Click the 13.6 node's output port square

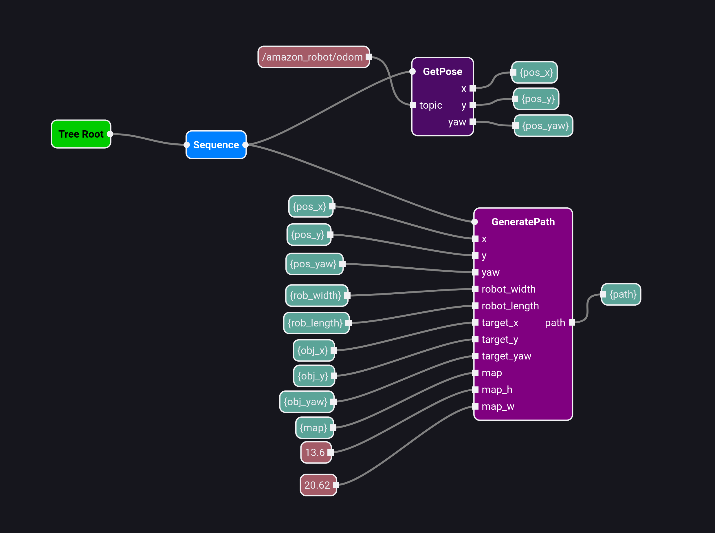(331, 452)
